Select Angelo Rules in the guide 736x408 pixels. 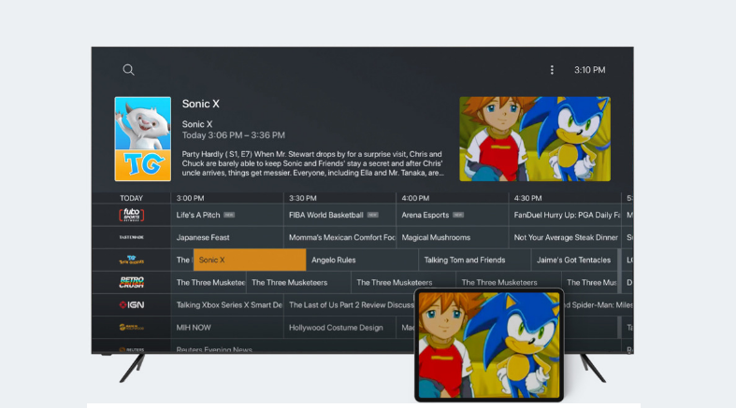tap(361, 260)
